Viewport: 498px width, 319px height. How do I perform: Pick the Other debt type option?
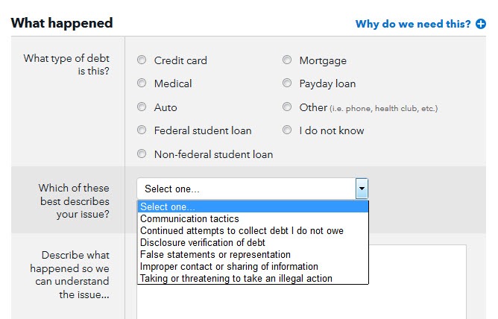[x=287, y=107]
